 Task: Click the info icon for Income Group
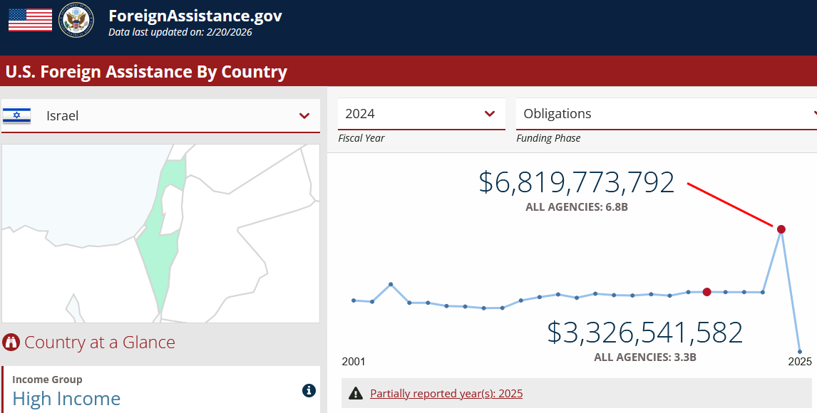coord(309,390)
